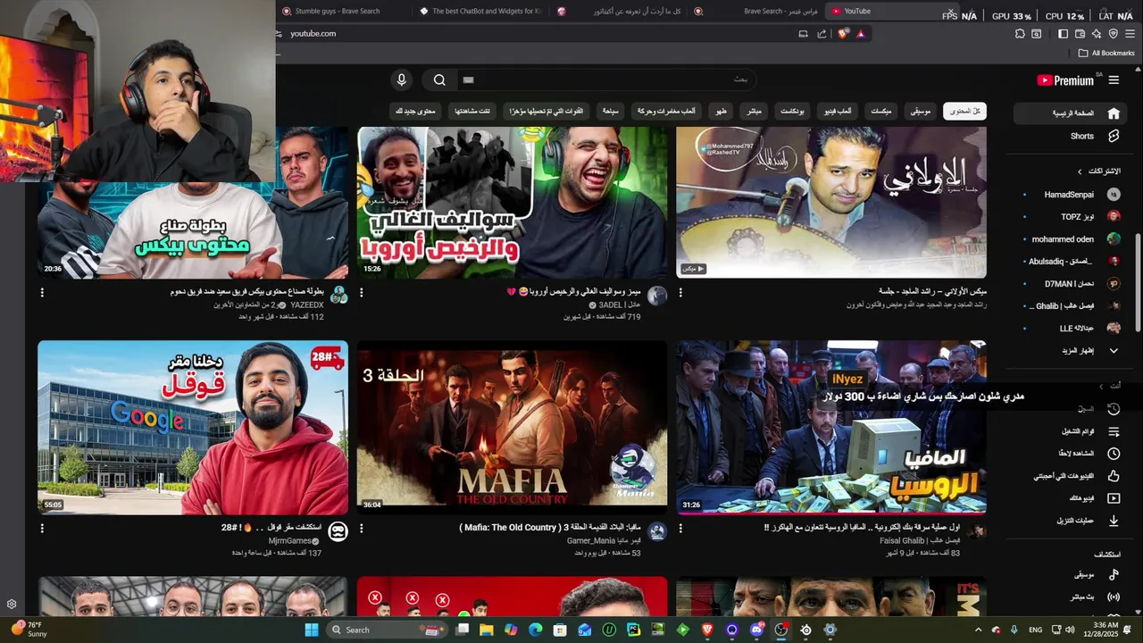The image size is (1143, 643).
Task: Open playlists (قوائم التشغيل) in sidebar
Action: pyautogui.click(x=1072, y=431)
